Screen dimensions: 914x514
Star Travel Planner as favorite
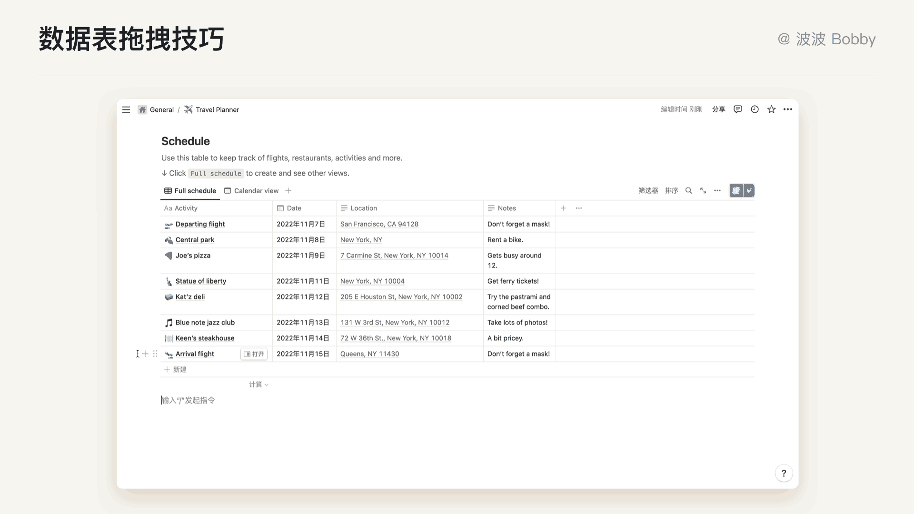tap(771, 109)
